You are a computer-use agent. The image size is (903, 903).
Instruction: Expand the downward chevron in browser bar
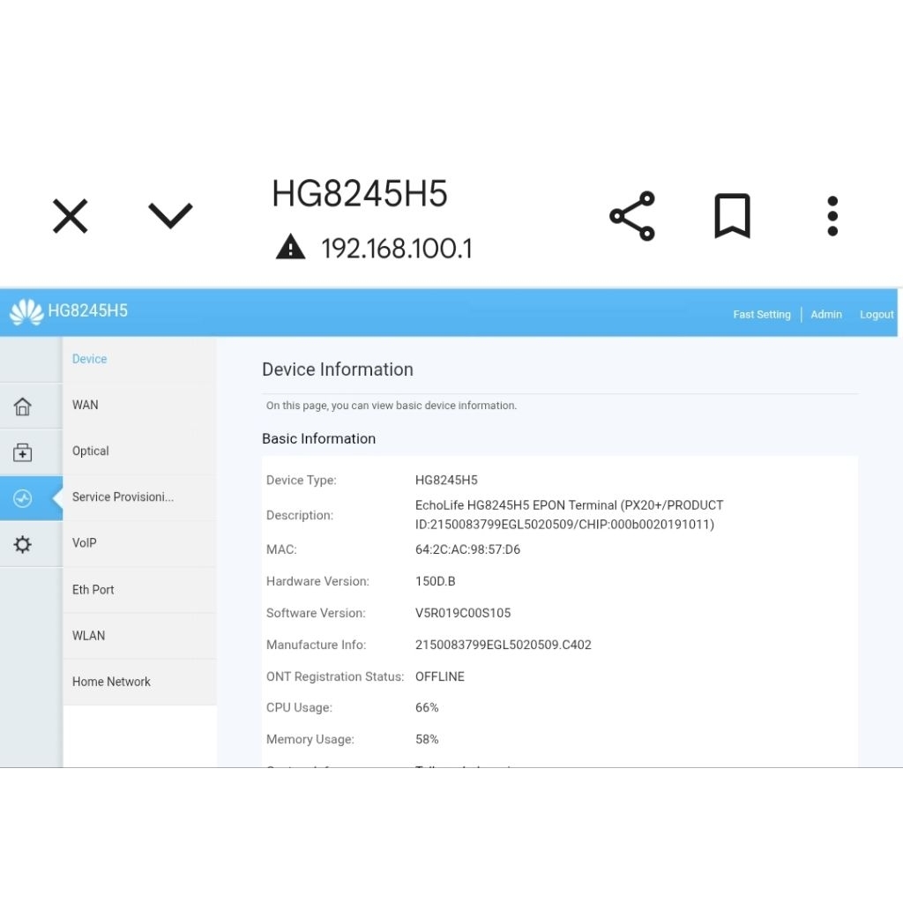click(x=170, y=215)
